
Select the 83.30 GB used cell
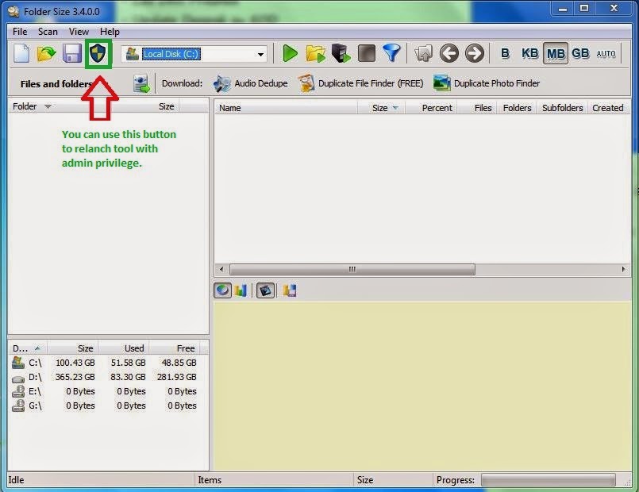coord(128,377)
